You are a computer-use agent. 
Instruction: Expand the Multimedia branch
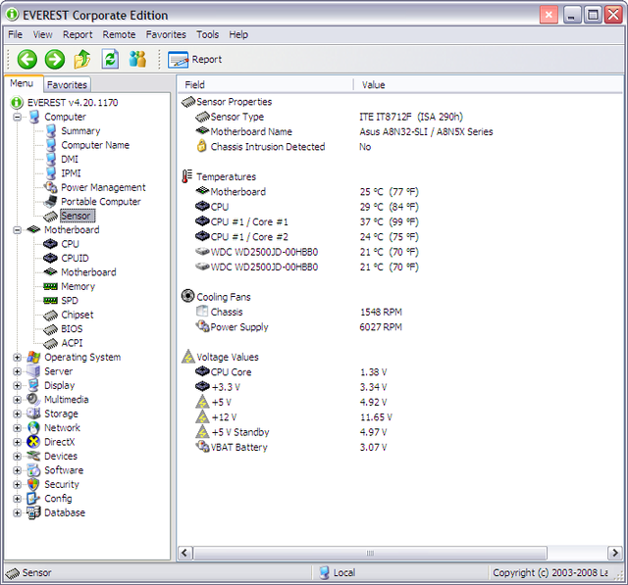click(17, 400)
